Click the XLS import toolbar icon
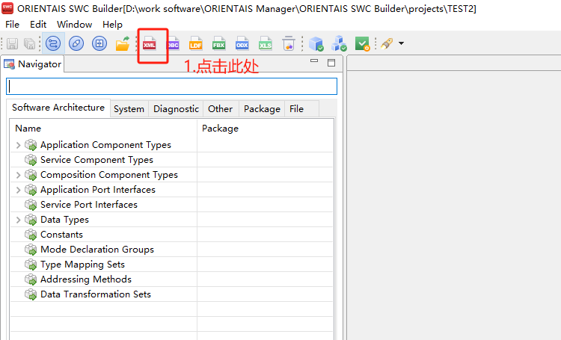The width and height of the screenshot is (561, 340). 266,44
